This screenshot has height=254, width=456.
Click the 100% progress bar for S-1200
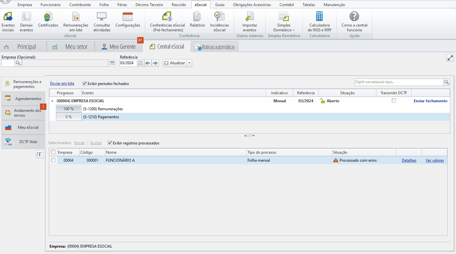click(x=68, y=109)
